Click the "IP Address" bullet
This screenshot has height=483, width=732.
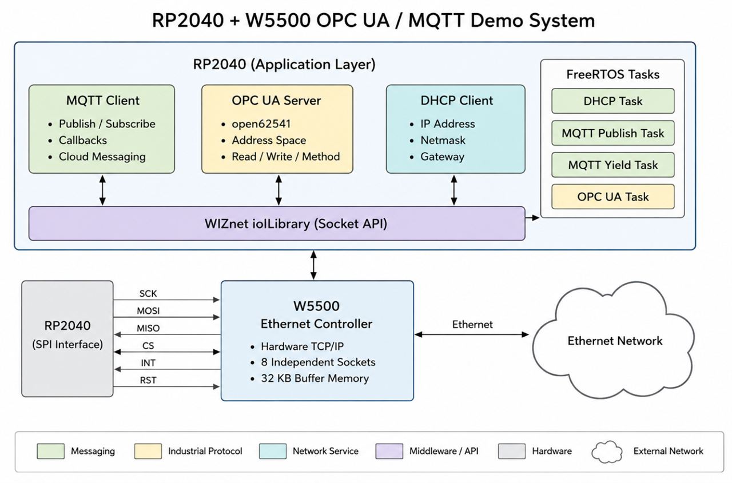point(448,124)
